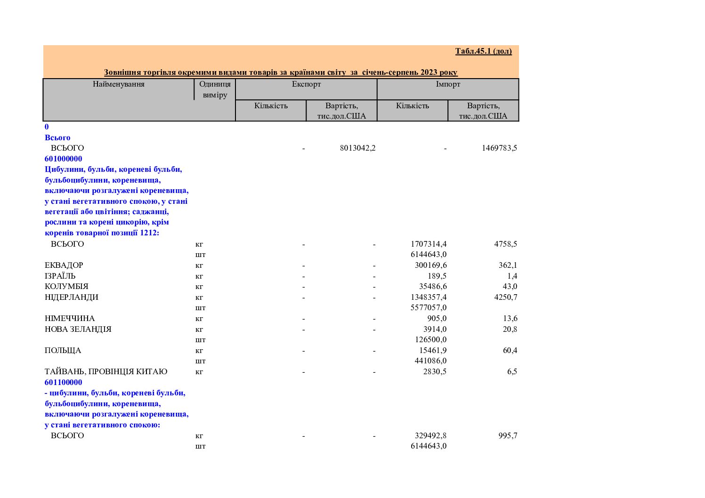The width and height of the screenshot is (705, 498).
Task: Select the total import value 1469783,5
Action: pos(499,148)
